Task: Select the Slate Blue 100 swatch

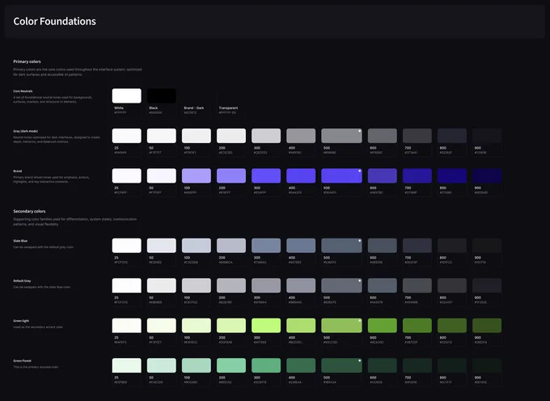Action: click(x=197, y=245)
